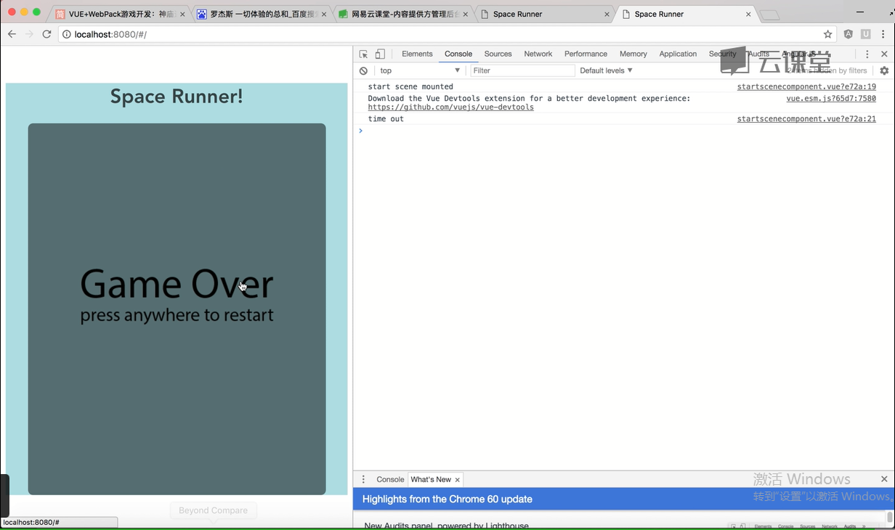Open startscenecomponent.vue?e72a:21 source link
Viewport: 895px width, 530px height.
(806, 119)
